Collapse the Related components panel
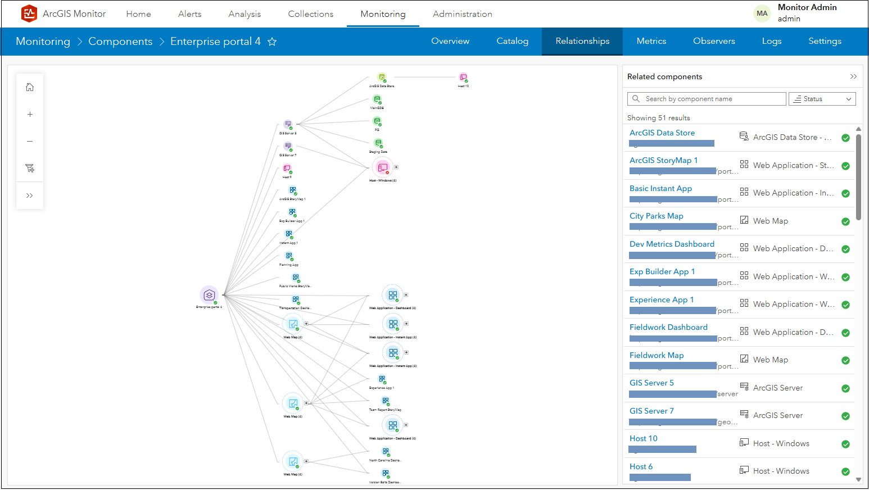869x490 pixels. (x=853, y=76)
